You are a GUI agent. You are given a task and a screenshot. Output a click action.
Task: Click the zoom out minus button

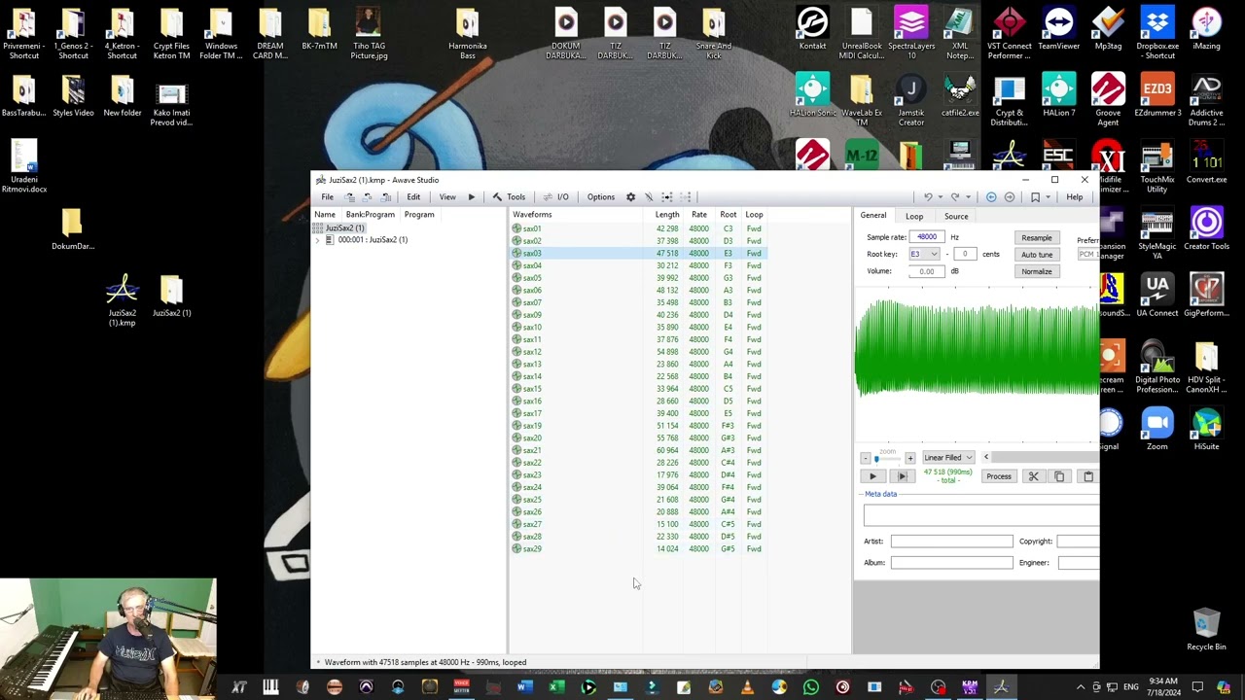pyautogui.click(x=865, y=458)
